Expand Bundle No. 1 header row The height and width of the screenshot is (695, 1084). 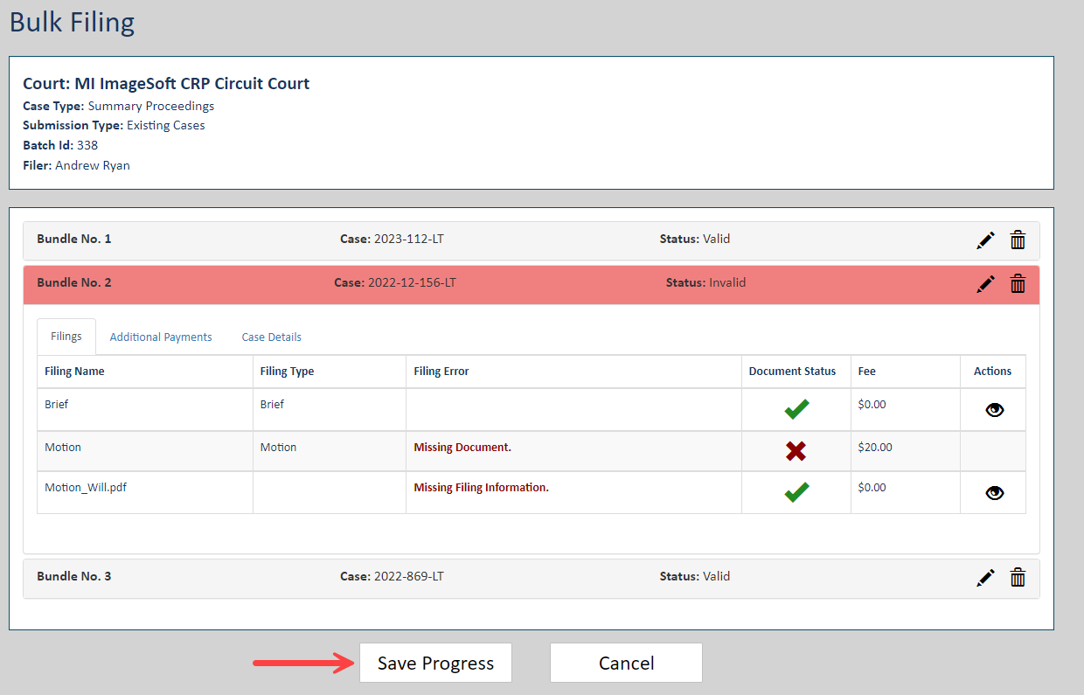point(532,240)
